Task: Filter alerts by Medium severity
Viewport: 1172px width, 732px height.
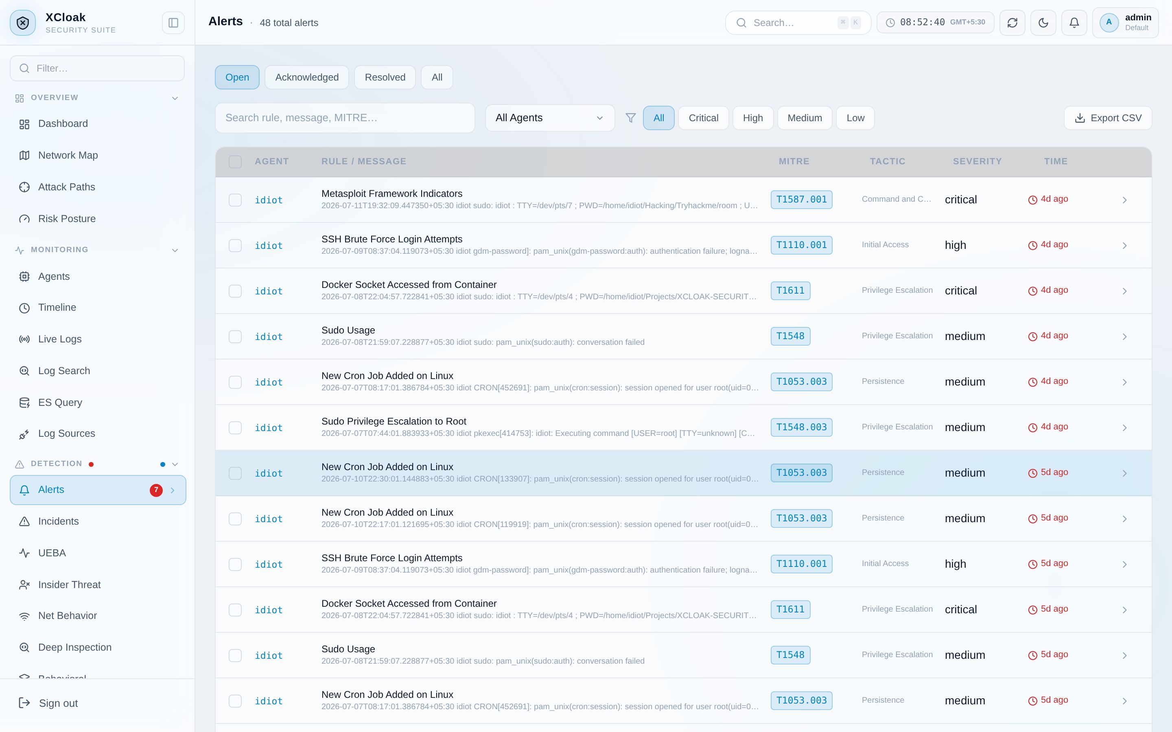Action: pyautogui.click(x=805, y=118)
